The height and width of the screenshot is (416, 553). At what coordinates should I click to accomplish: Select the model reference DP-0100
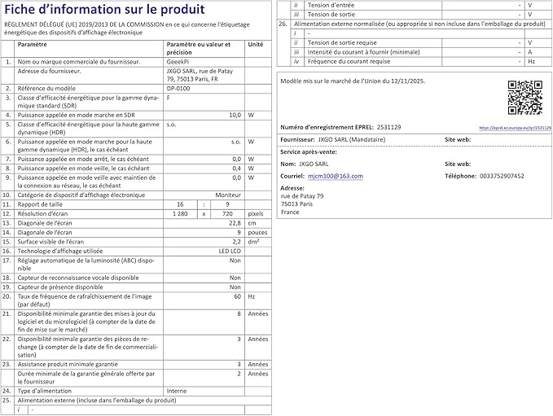point(178,89)
